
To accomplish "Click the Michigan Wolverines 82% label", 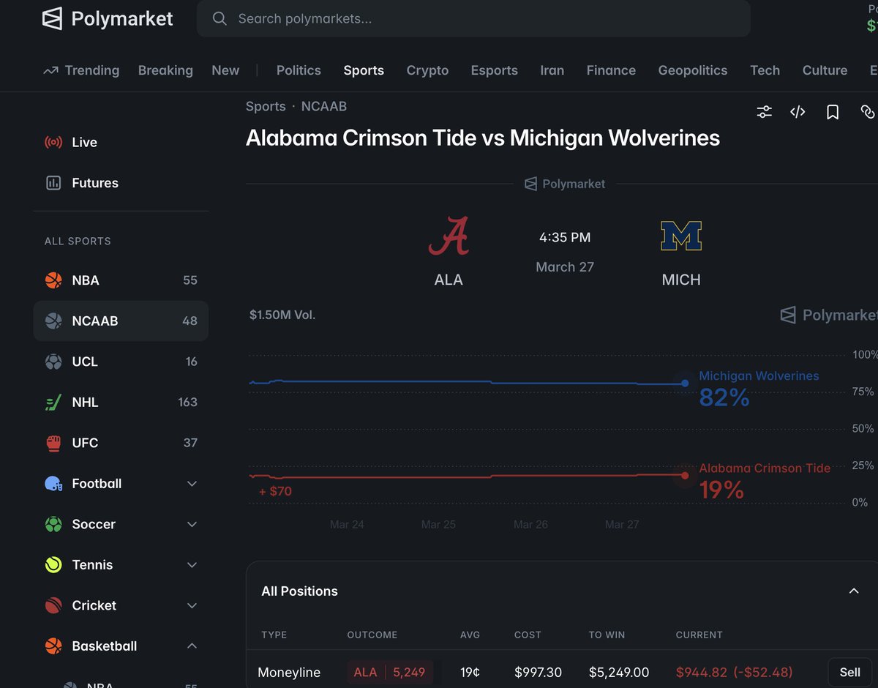I will click(x=759, y=389).
